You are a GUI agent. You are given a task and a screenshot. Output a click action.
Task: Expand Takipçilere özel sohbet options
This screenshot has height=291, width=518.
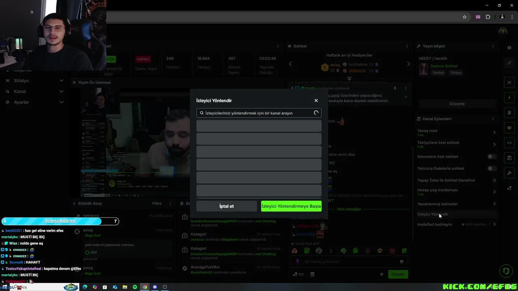(494, 144)
